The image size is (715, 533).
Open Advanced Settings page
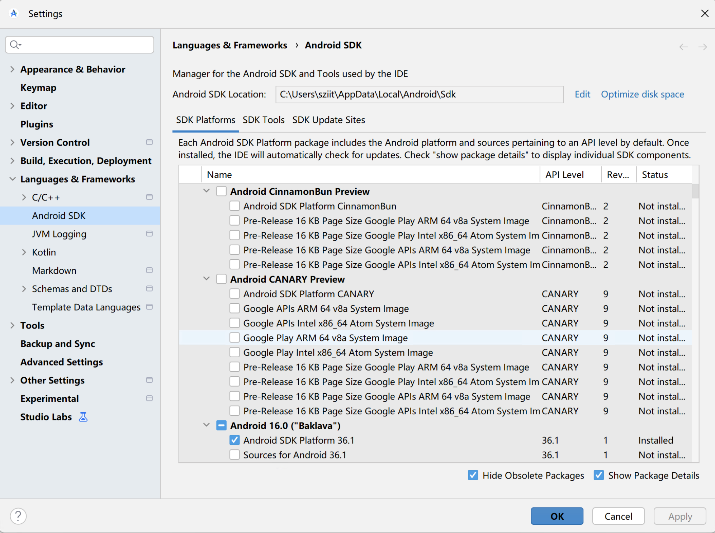(x=62, y=362)
